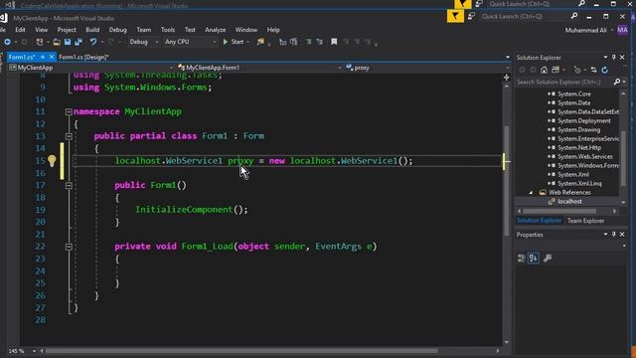This screenshot has width=636, height=358.
Task: Save the current file with Save icon
Action: (68, 42)
